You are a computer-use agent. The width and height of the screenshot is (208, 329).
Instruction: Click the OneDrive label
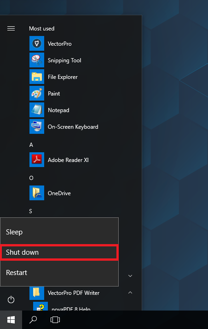[x=59, y=193]
